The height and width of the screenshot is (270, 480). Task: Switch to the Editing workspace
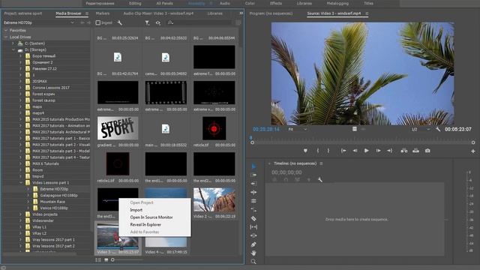135,3
